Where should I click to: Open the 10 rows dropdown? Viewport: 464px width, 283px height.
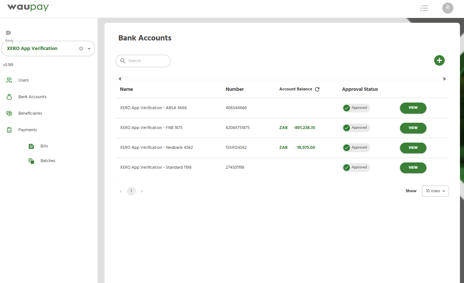(435, 191)
